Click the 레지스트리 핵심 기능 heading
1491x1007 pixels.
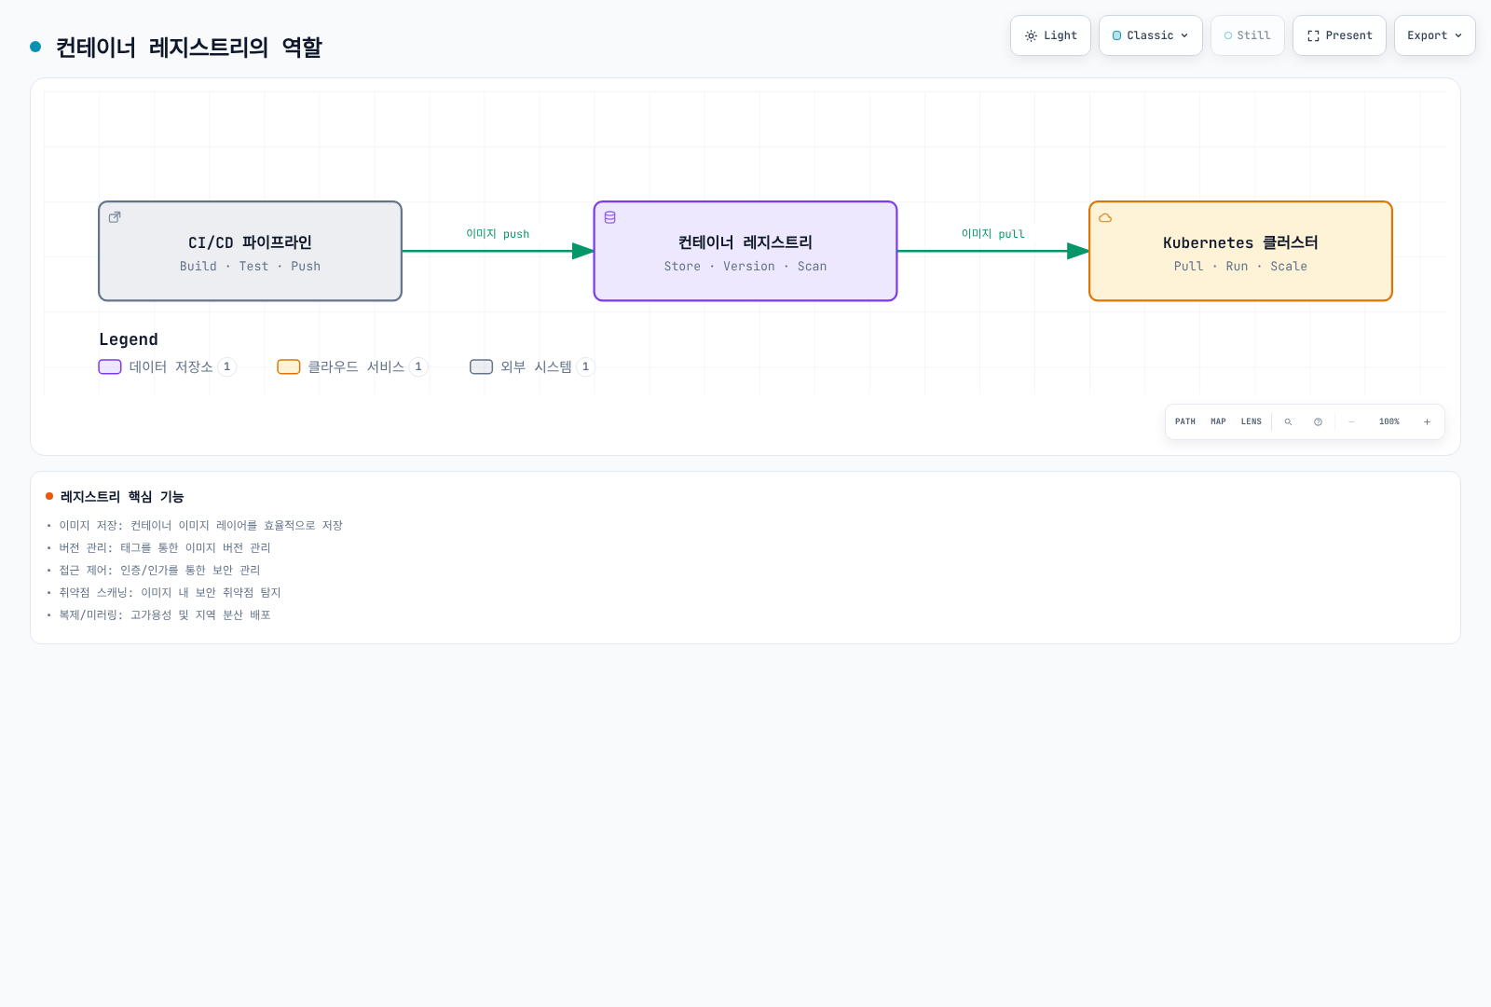(122, 497)
